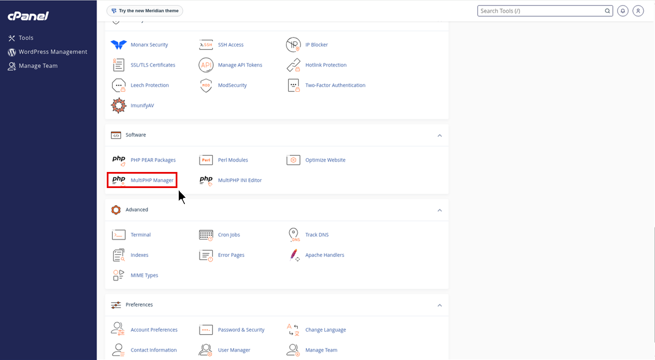Image resolution: width=655 pixels, height=360 pixels.
Task: Collapse the Software section
Action: point(440,135)
